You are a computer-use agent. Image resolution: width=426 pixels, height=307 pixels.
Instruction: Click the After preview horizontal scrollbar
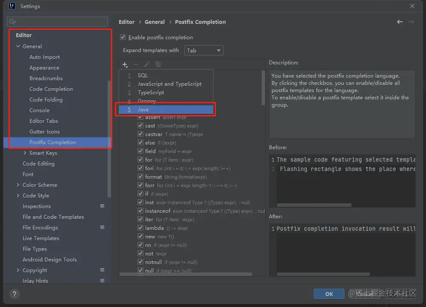[x=323, y=274]
